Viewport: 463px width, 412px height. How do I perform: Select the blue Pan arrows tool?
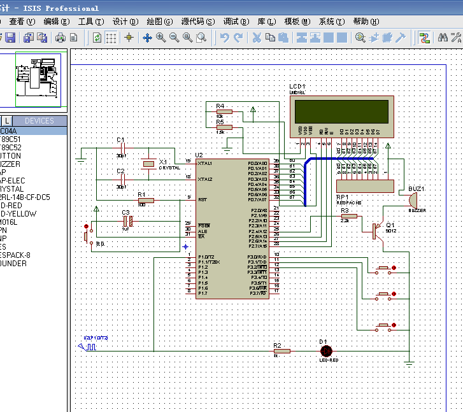pyautogui.click(x=147, y=38)
